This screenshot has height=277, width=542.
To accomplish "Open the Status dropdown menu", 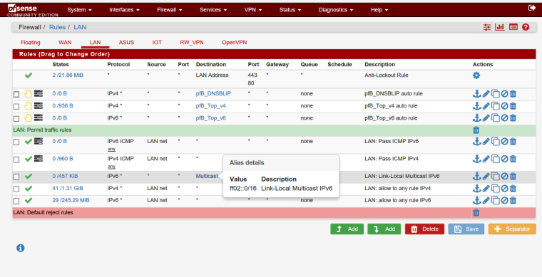I will pyautogui.click(x=290, y=10).
